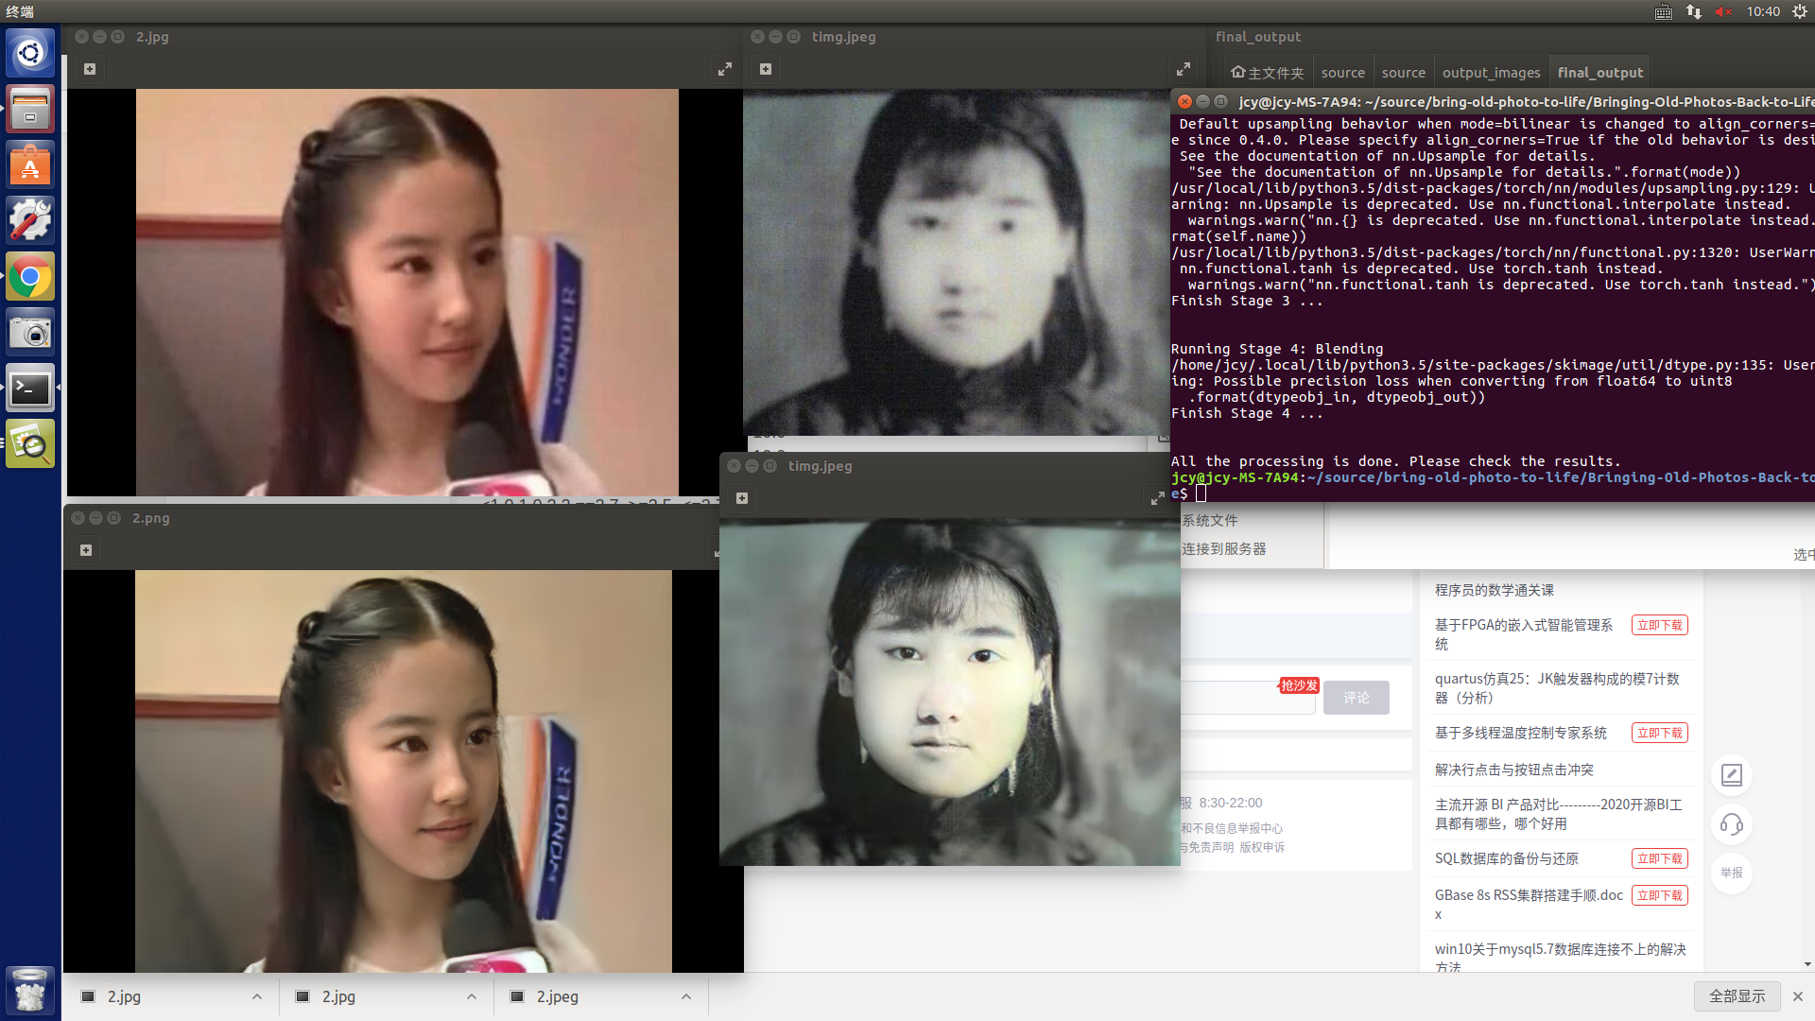Open the Files manager in the launcher
Screen dimensions: 1815x1021
pos(30,109)
